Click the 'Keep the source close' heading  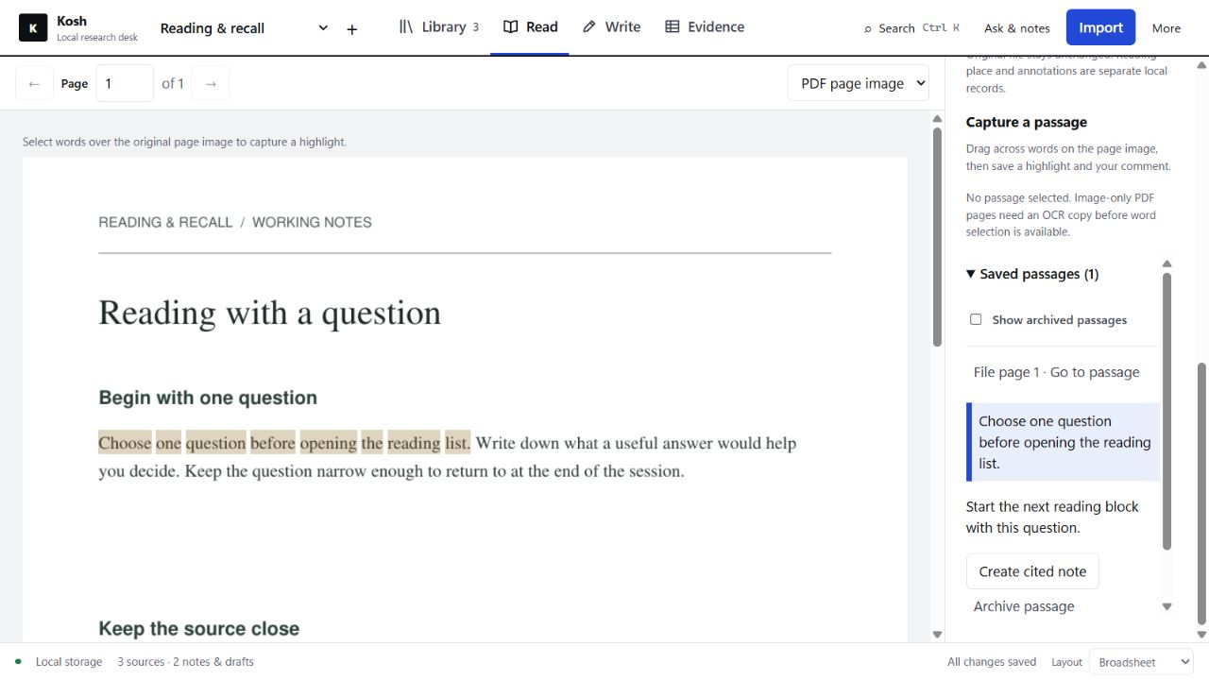click(198, 629)
